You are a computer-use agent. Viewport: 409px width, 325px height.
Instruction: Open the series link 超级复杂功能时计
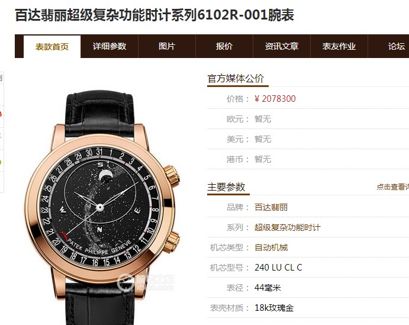(288, 227)
